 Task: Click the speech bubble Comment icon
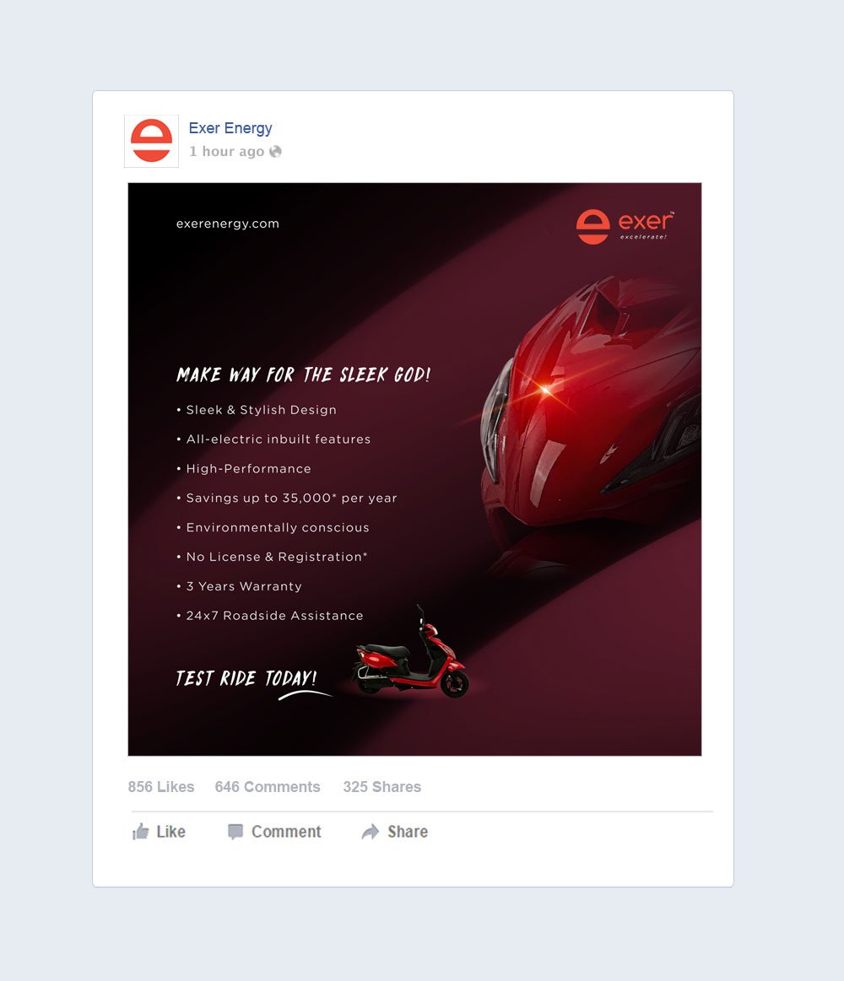(235, 832)
